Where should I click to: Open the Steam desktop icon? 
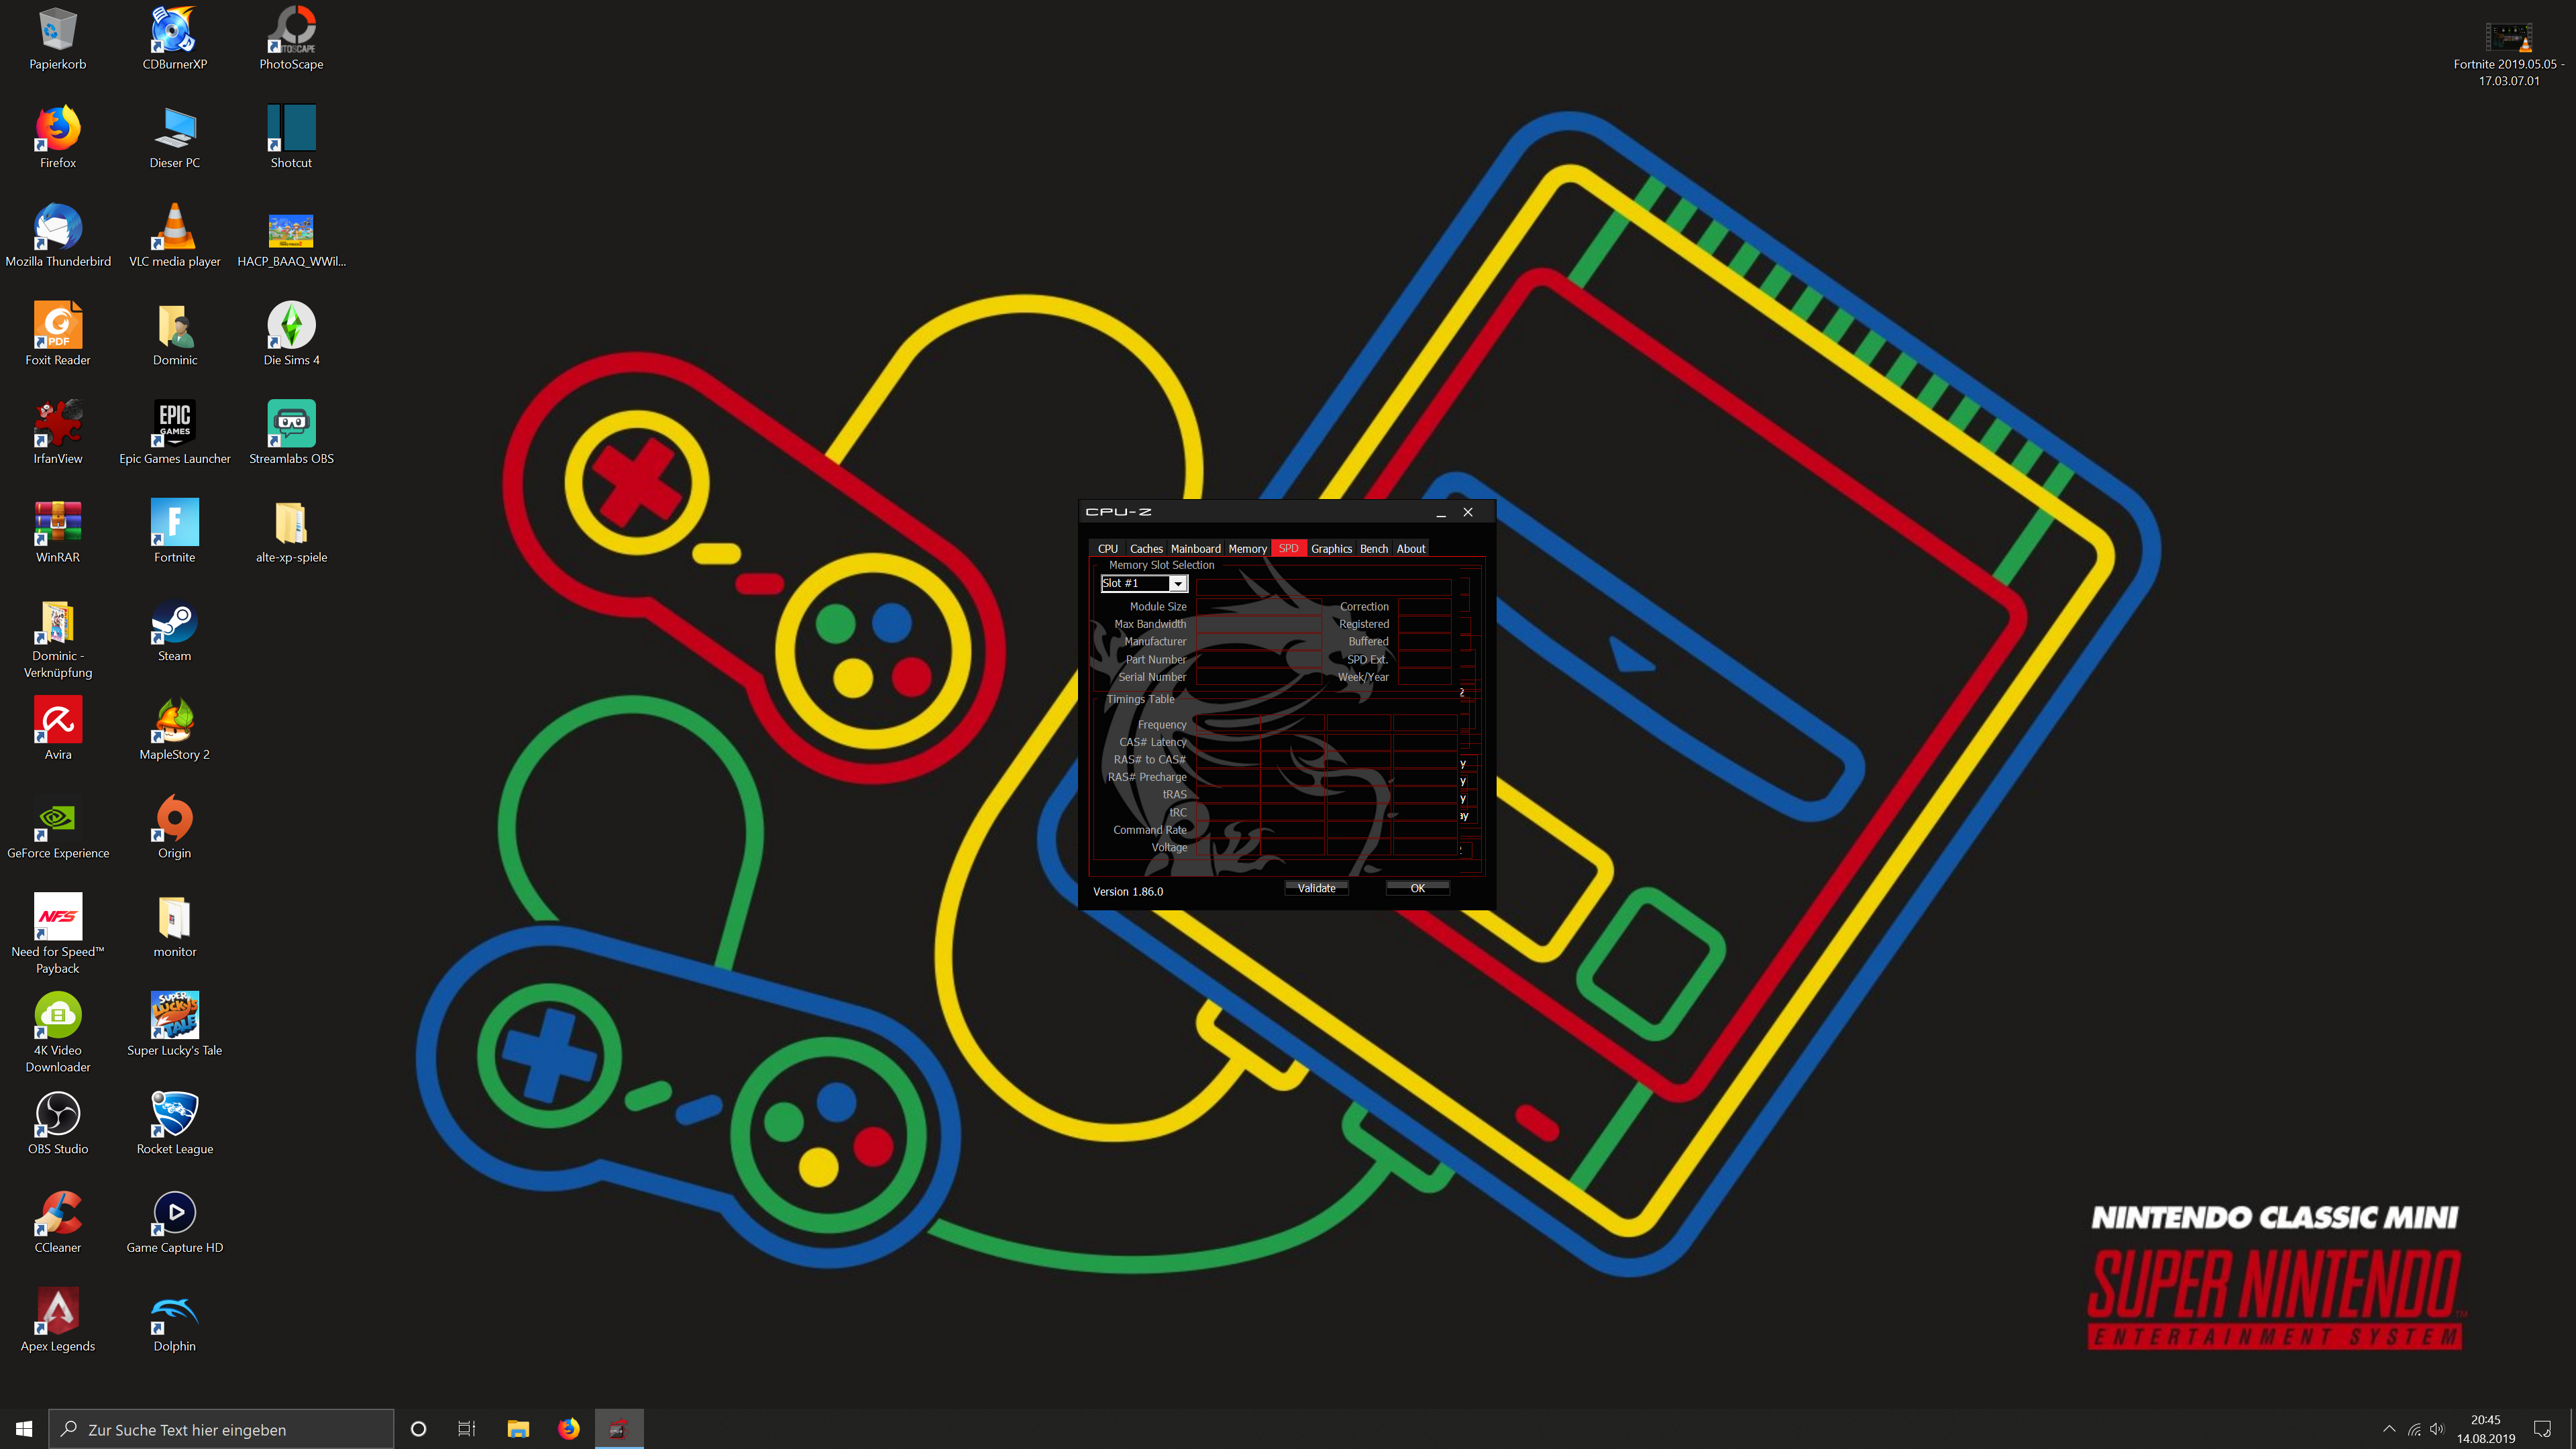pos(174,624)
